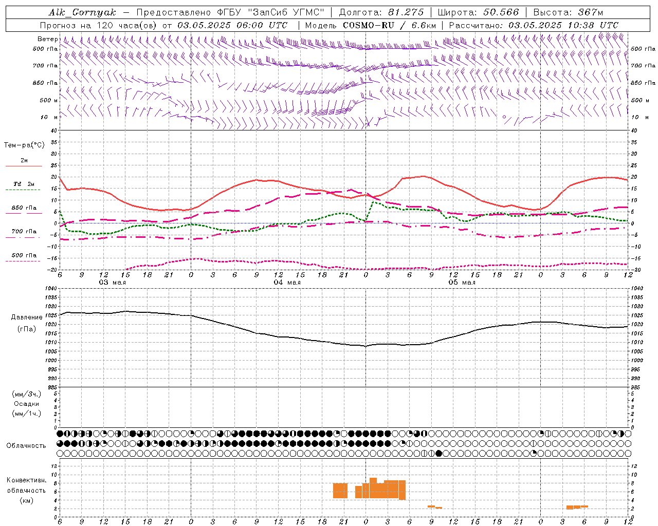Screen dimensions: 658x526
Task: Click the 'Конвективн.' convective cloud label
Action: pyautogui.click(x=27, y=480)
